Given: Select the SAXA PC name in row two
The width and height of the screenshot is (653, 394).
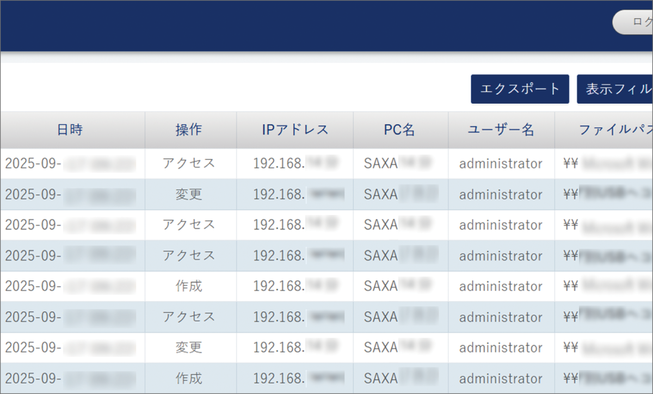Looking at the screenshot, I should pyautogui.click(x=400, y=194).
